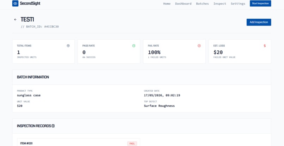Open the Dashboard nav item
This screenshot has width=284, height=146.
click(x=183, y=4)
